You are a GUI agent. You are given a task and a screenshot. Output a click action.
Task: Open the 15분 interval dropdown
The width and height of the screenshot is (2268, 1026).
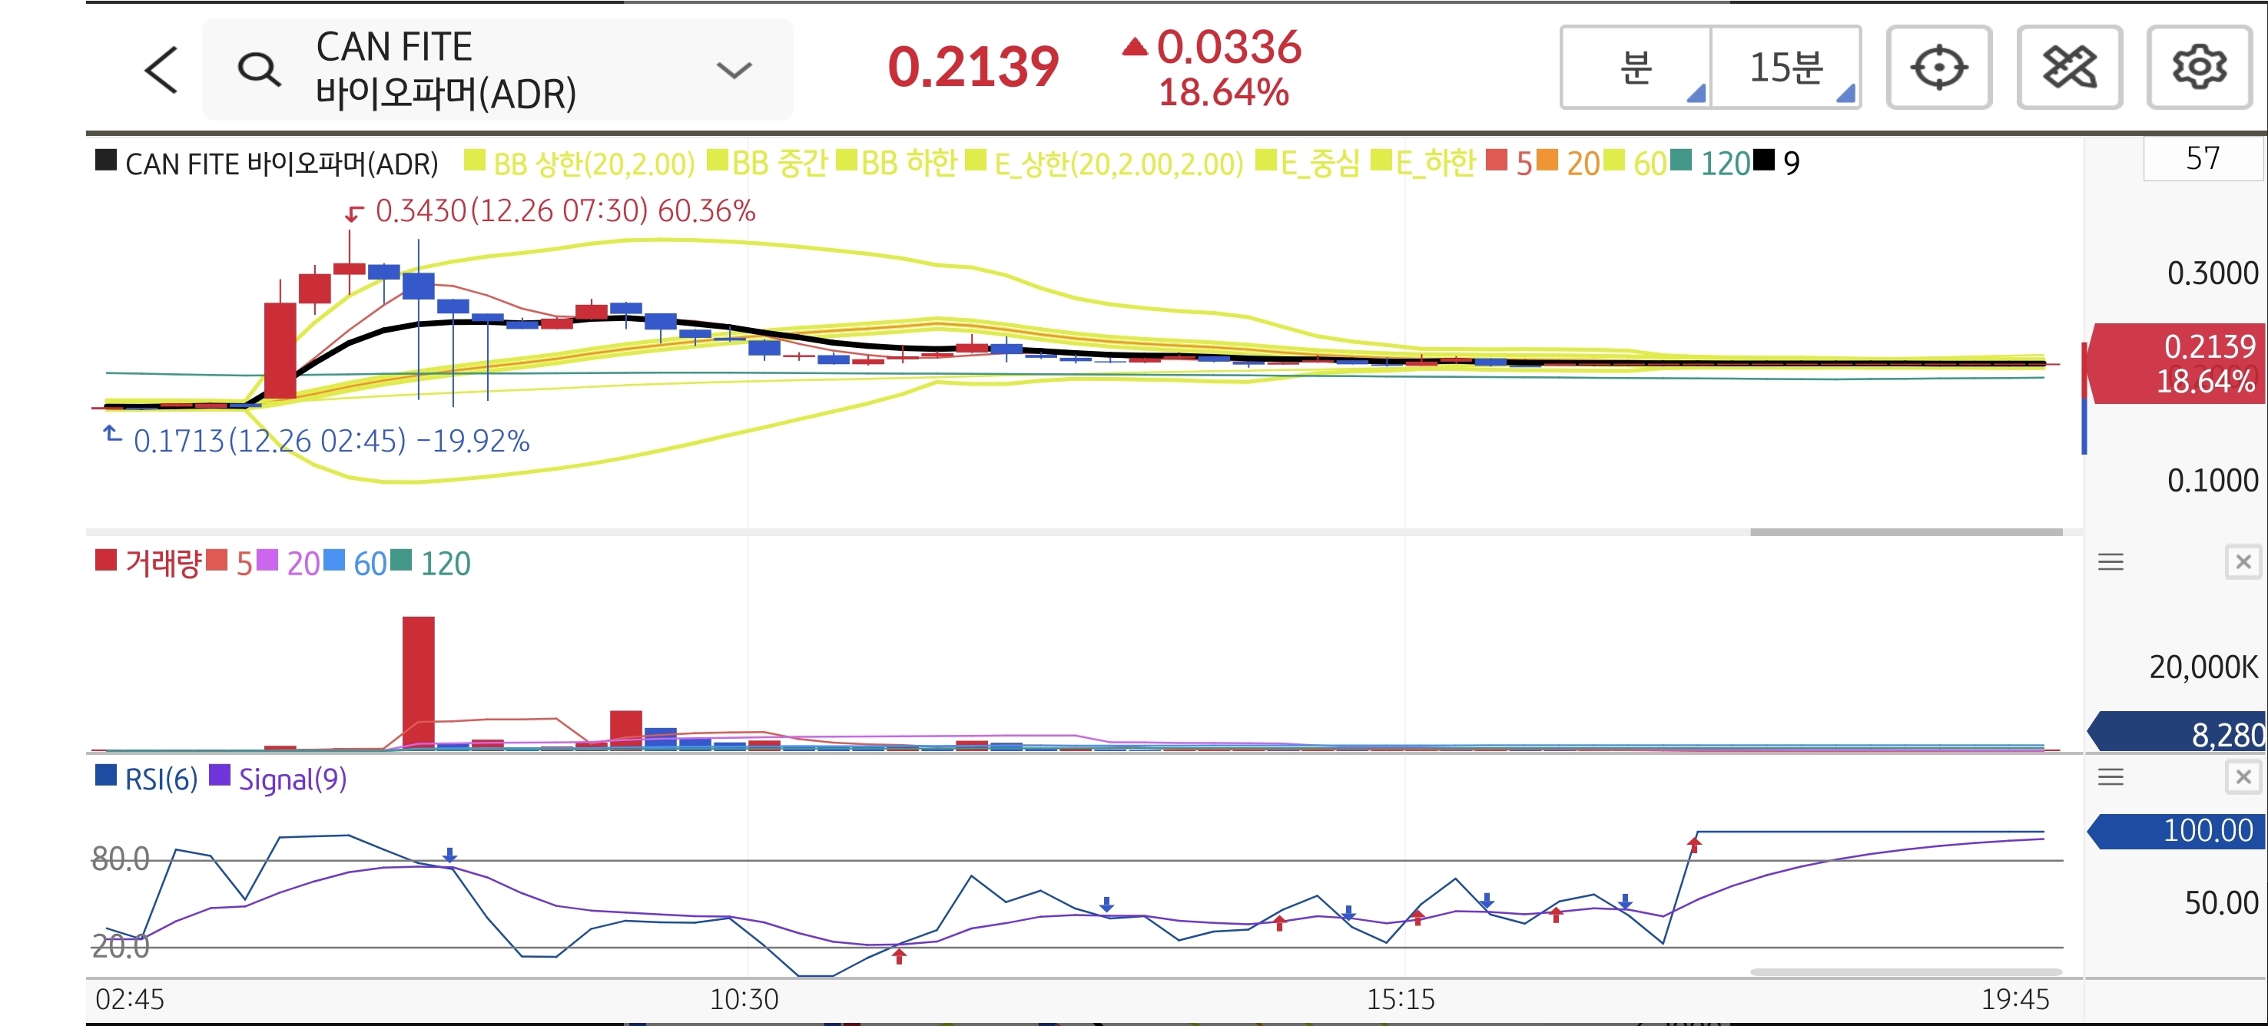(x=1786, y=68)
